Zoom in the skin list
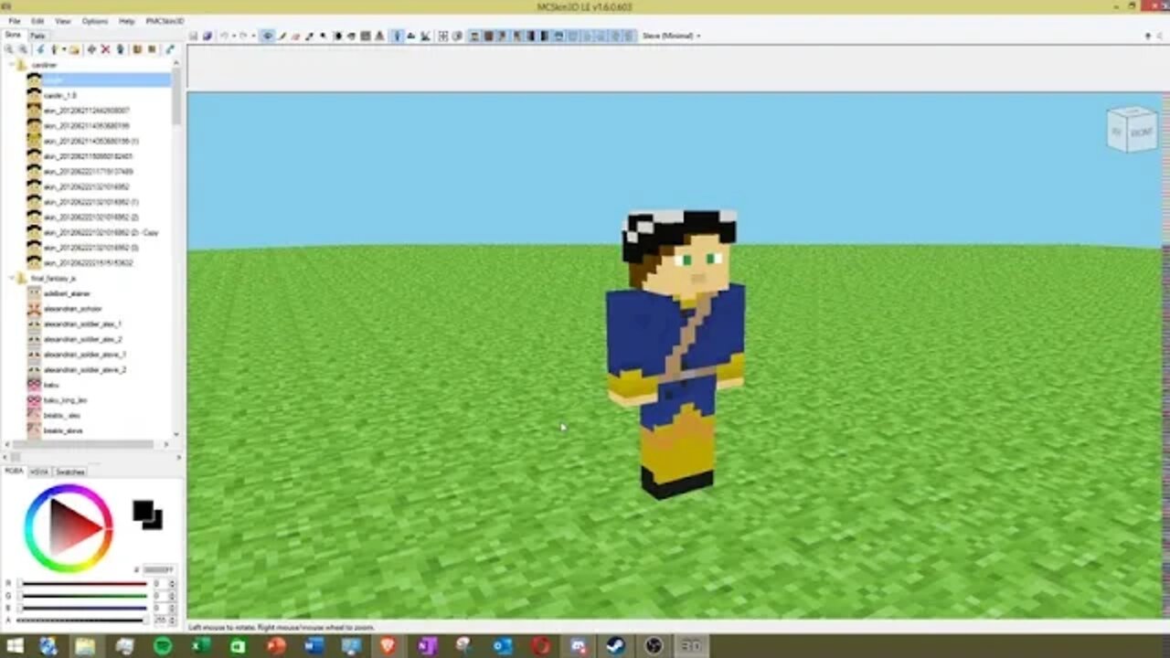Screen dimensions: 1170x658 click(8, 48)
